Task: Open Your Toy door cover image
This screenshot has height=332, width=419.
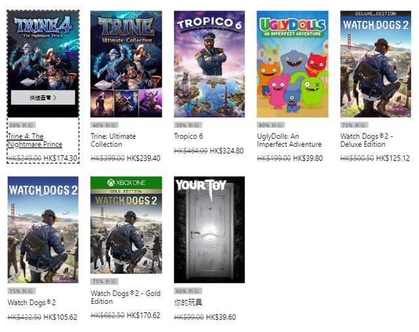Action: coord(209,230)
